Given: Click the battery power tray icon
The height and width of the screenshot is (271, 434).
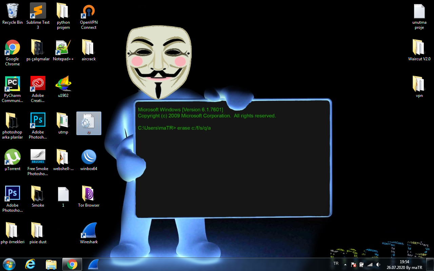Looking at the screenshot, I should click(x=362, y=265).
